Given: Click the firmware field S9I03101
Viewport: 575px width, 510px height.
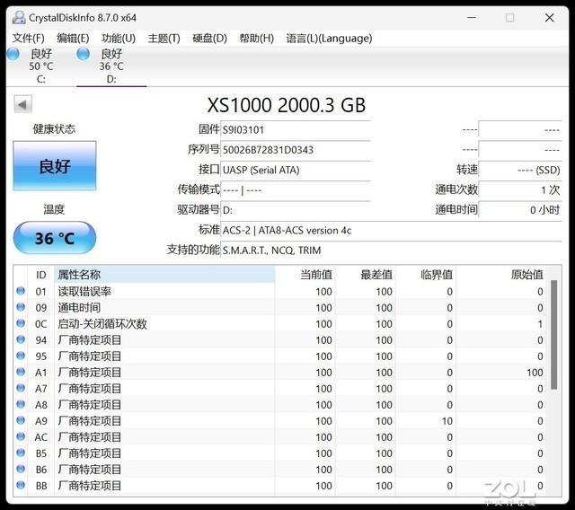Looking at the screenshot, I should [x=296, y=129].
